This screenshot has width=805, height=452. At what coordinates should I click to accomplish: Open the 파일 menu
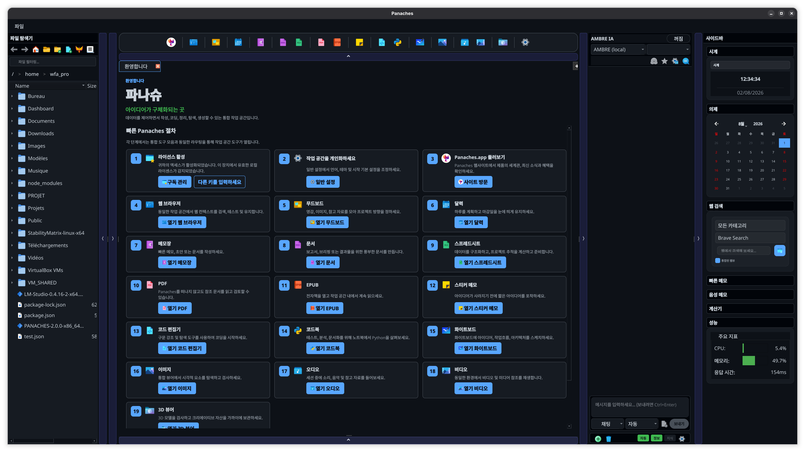point(19,26)
